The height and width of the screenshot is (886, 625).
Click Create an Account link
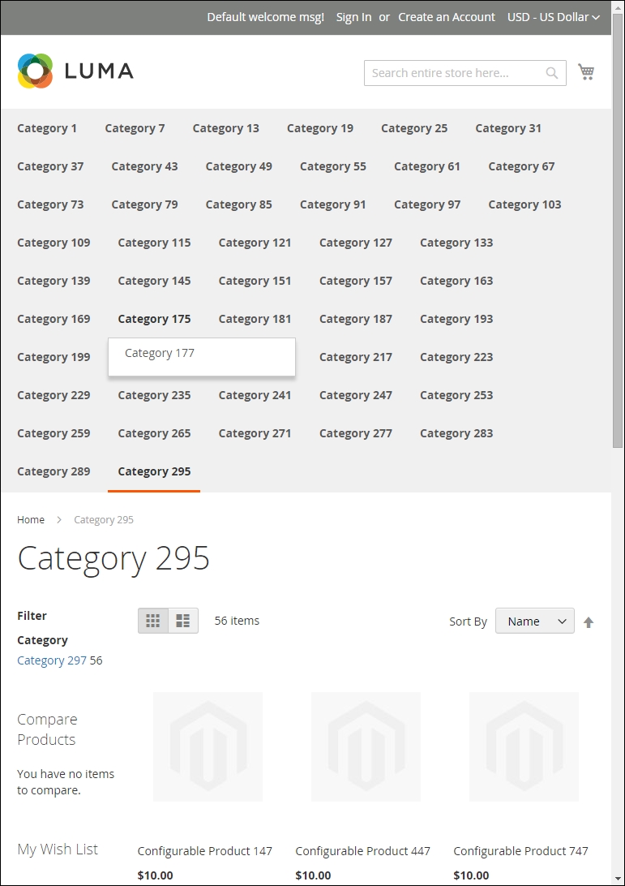(447, 17)
